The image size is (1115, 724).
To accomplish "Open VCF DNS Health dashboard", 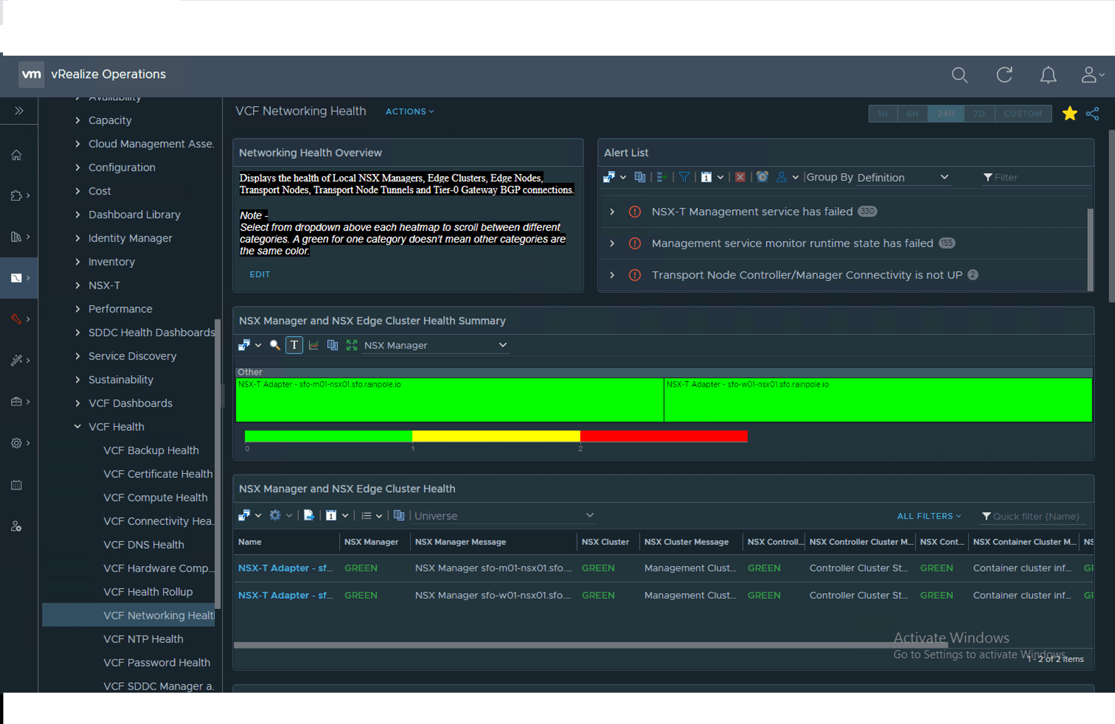I will tap(143, 544).
